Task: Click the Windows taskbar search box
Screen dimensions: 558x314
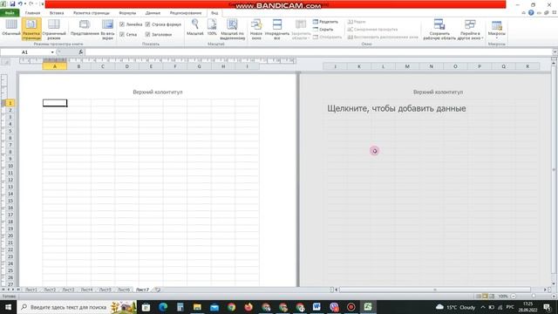Action: pos(77,307)
